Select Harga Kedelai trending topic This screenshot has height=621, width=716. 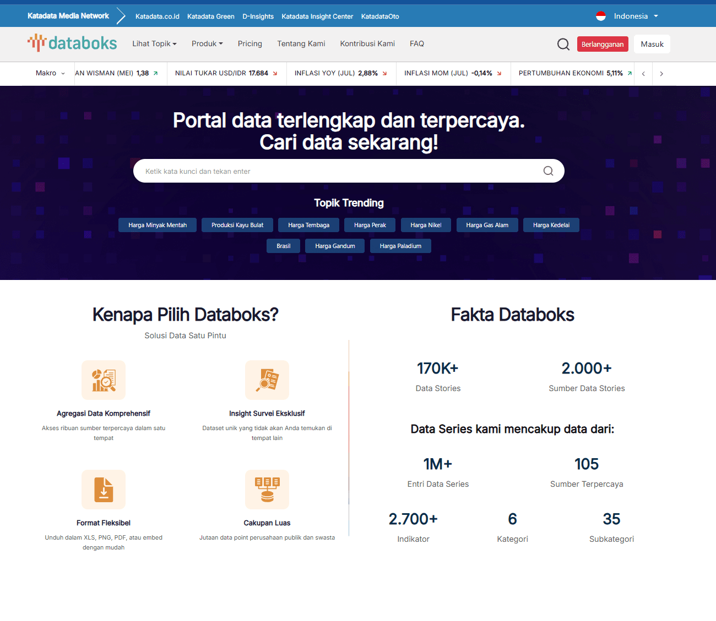point(551,225)
